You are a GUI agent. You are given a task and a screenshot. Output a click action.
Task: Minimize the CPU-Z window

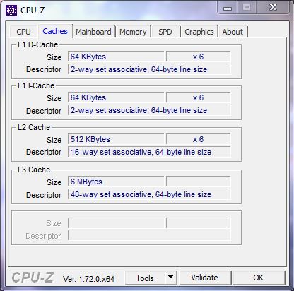pyautogui.click(x=228, y=8)
